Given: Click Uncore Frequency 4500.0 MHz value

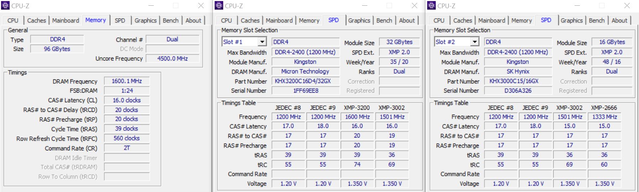Looking at the screenshot, I should (x=172, y=58).
